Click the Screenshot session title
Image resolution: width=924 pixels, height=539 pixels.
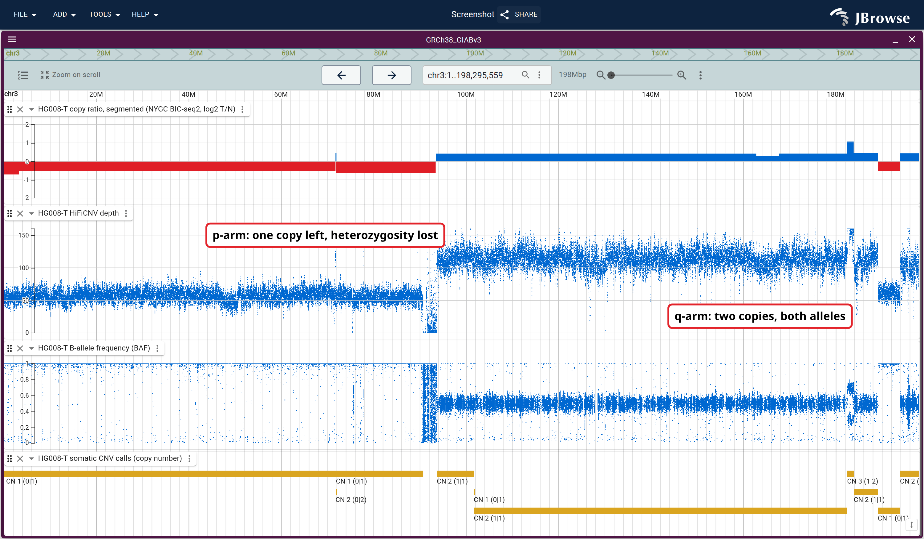pyautogui.click(x=473, y=14)
